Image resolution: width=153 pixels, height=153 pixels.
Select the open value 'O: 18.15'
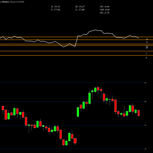pyautogui.click(x=55, y=7)
